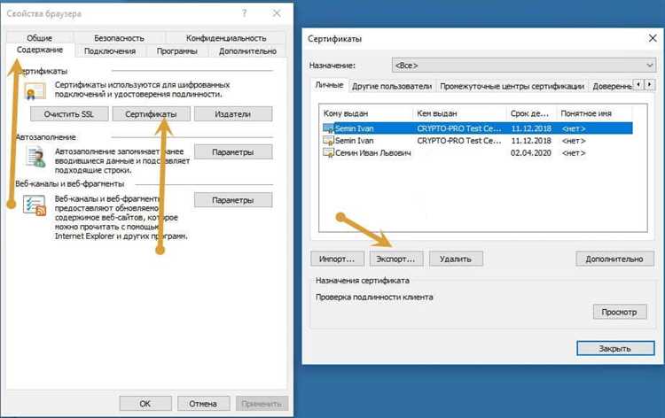Sort by Кому выдан column header
Viewport: 665px width, 418px height.
pyautogui.click(x=366, y=113)
